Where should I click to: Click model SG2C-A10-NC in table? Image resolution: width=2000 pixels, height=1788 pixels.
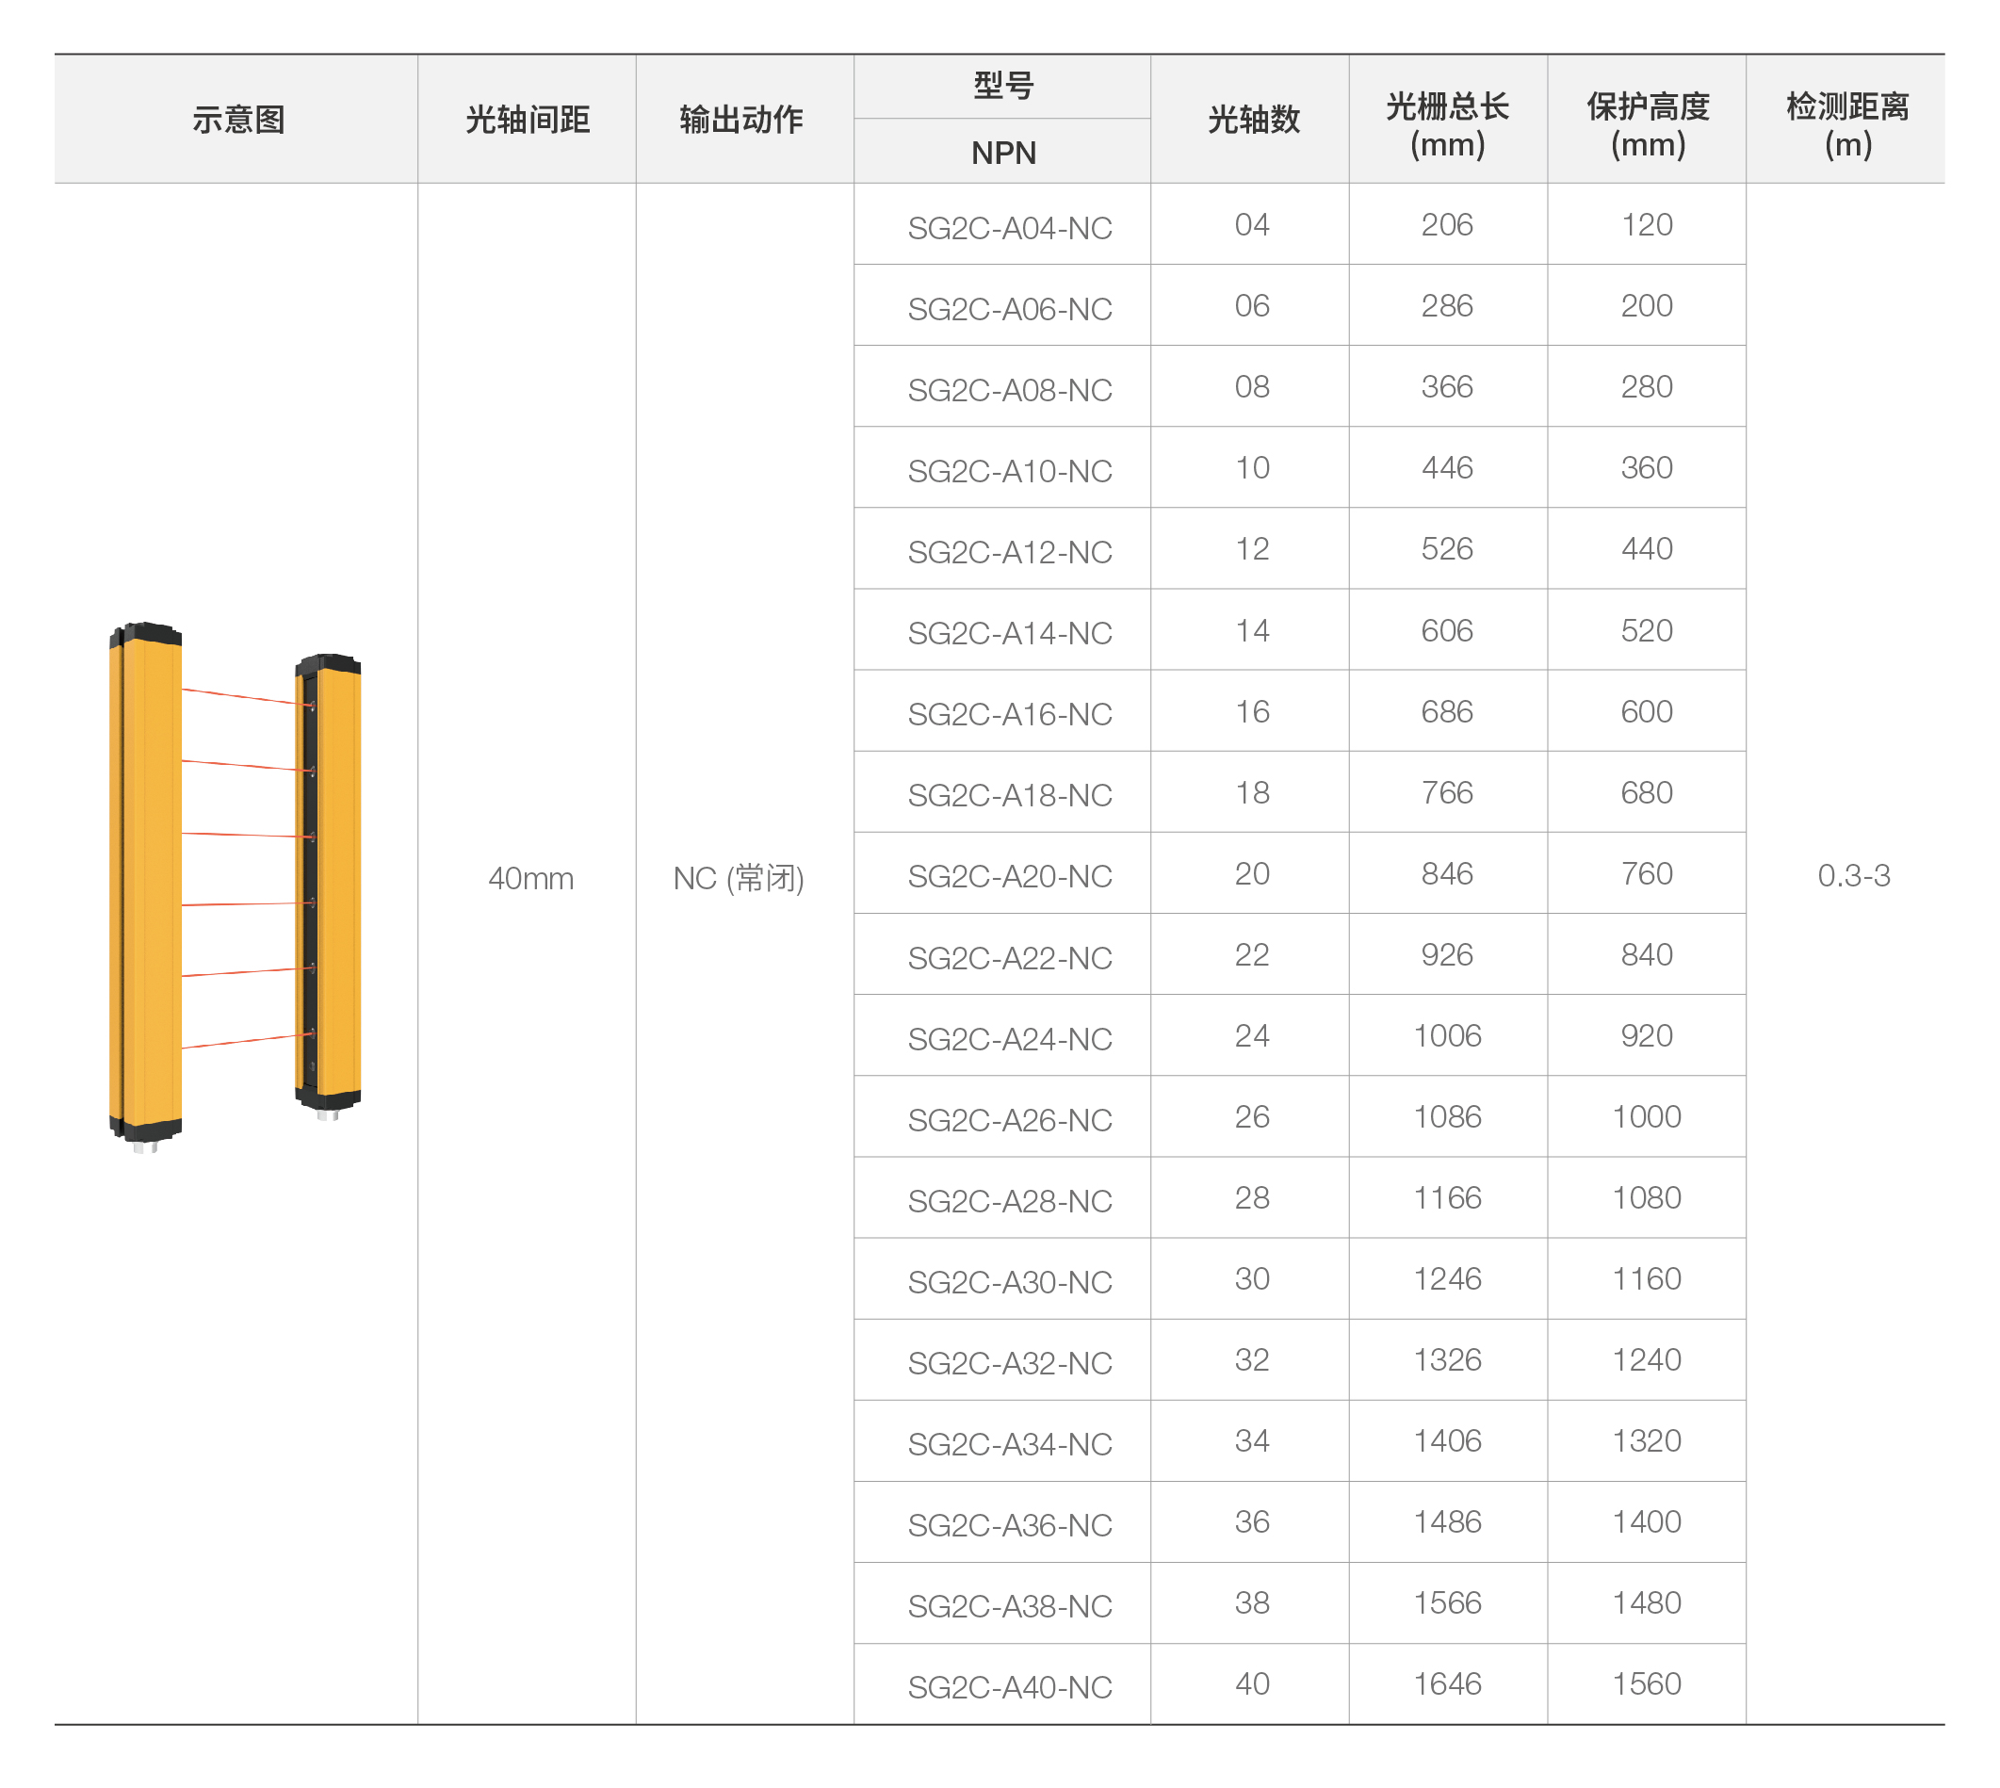pos(1009,472)
